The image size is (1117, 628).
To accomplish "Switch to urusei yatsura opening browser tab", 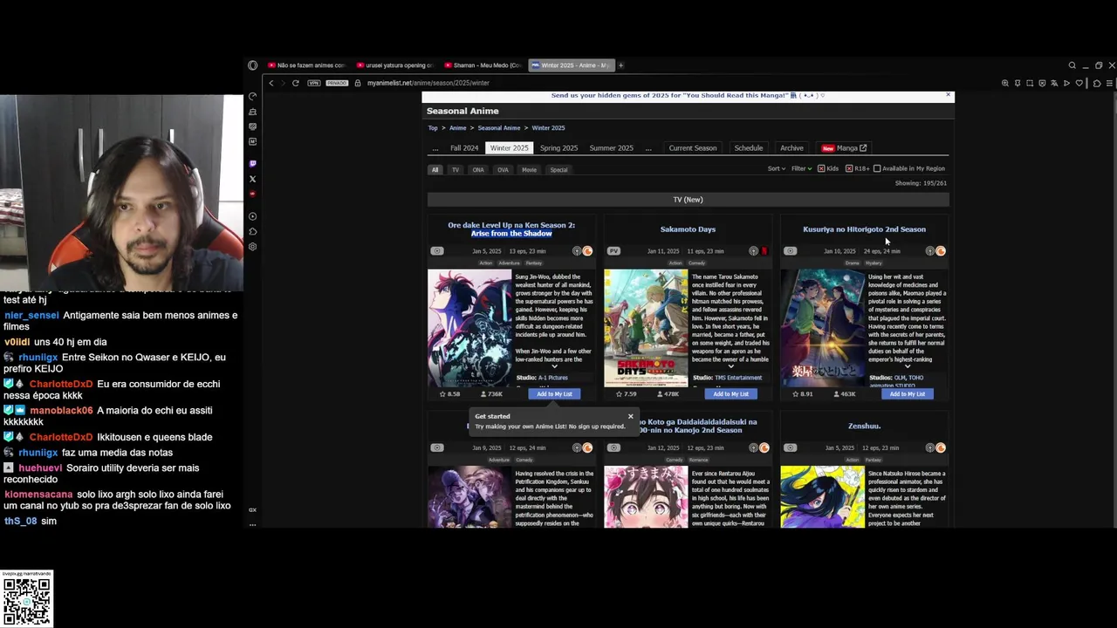I will (x=394, y=65).
